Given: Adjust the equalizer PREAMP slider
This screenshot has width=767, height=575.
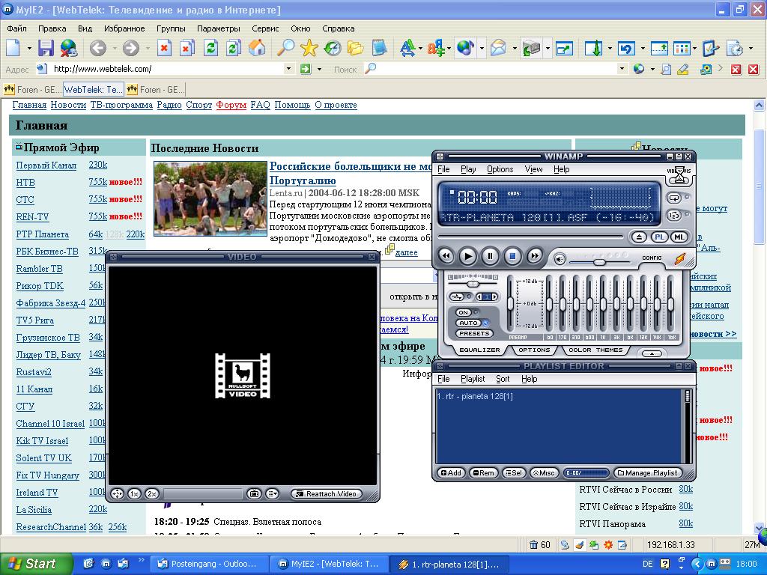Looking at the screenshot, I should pyautogui.click(x=510, y=303).
